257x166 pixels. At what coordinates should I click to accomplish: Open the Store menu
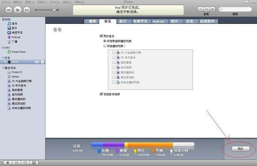(x=54, y=2)
